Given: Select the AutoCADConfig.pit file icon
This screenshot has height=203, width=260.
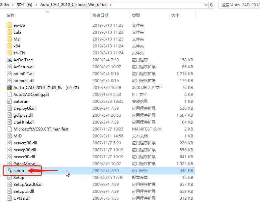Looking at the screenshot, I should tap(10, 95).
